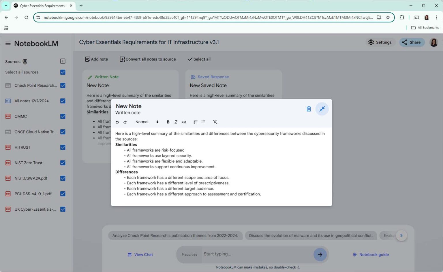This screenshot has height=272, width=443.
Task: Toggle off Select all sources
Action: [63, 72]
